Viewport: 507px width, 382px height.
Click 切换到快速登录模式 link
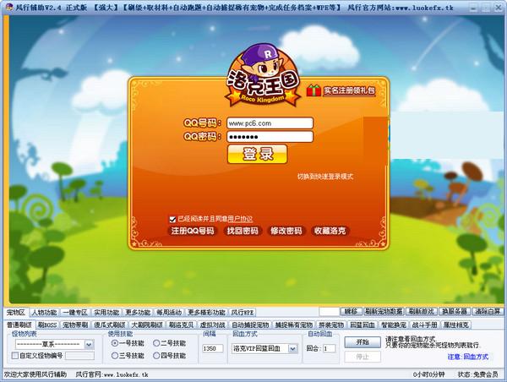pos(325,177)
